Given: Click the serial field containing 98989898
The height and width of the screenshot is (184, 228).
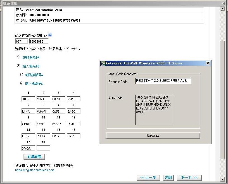Looking at the screenshot, I should 39,41.
